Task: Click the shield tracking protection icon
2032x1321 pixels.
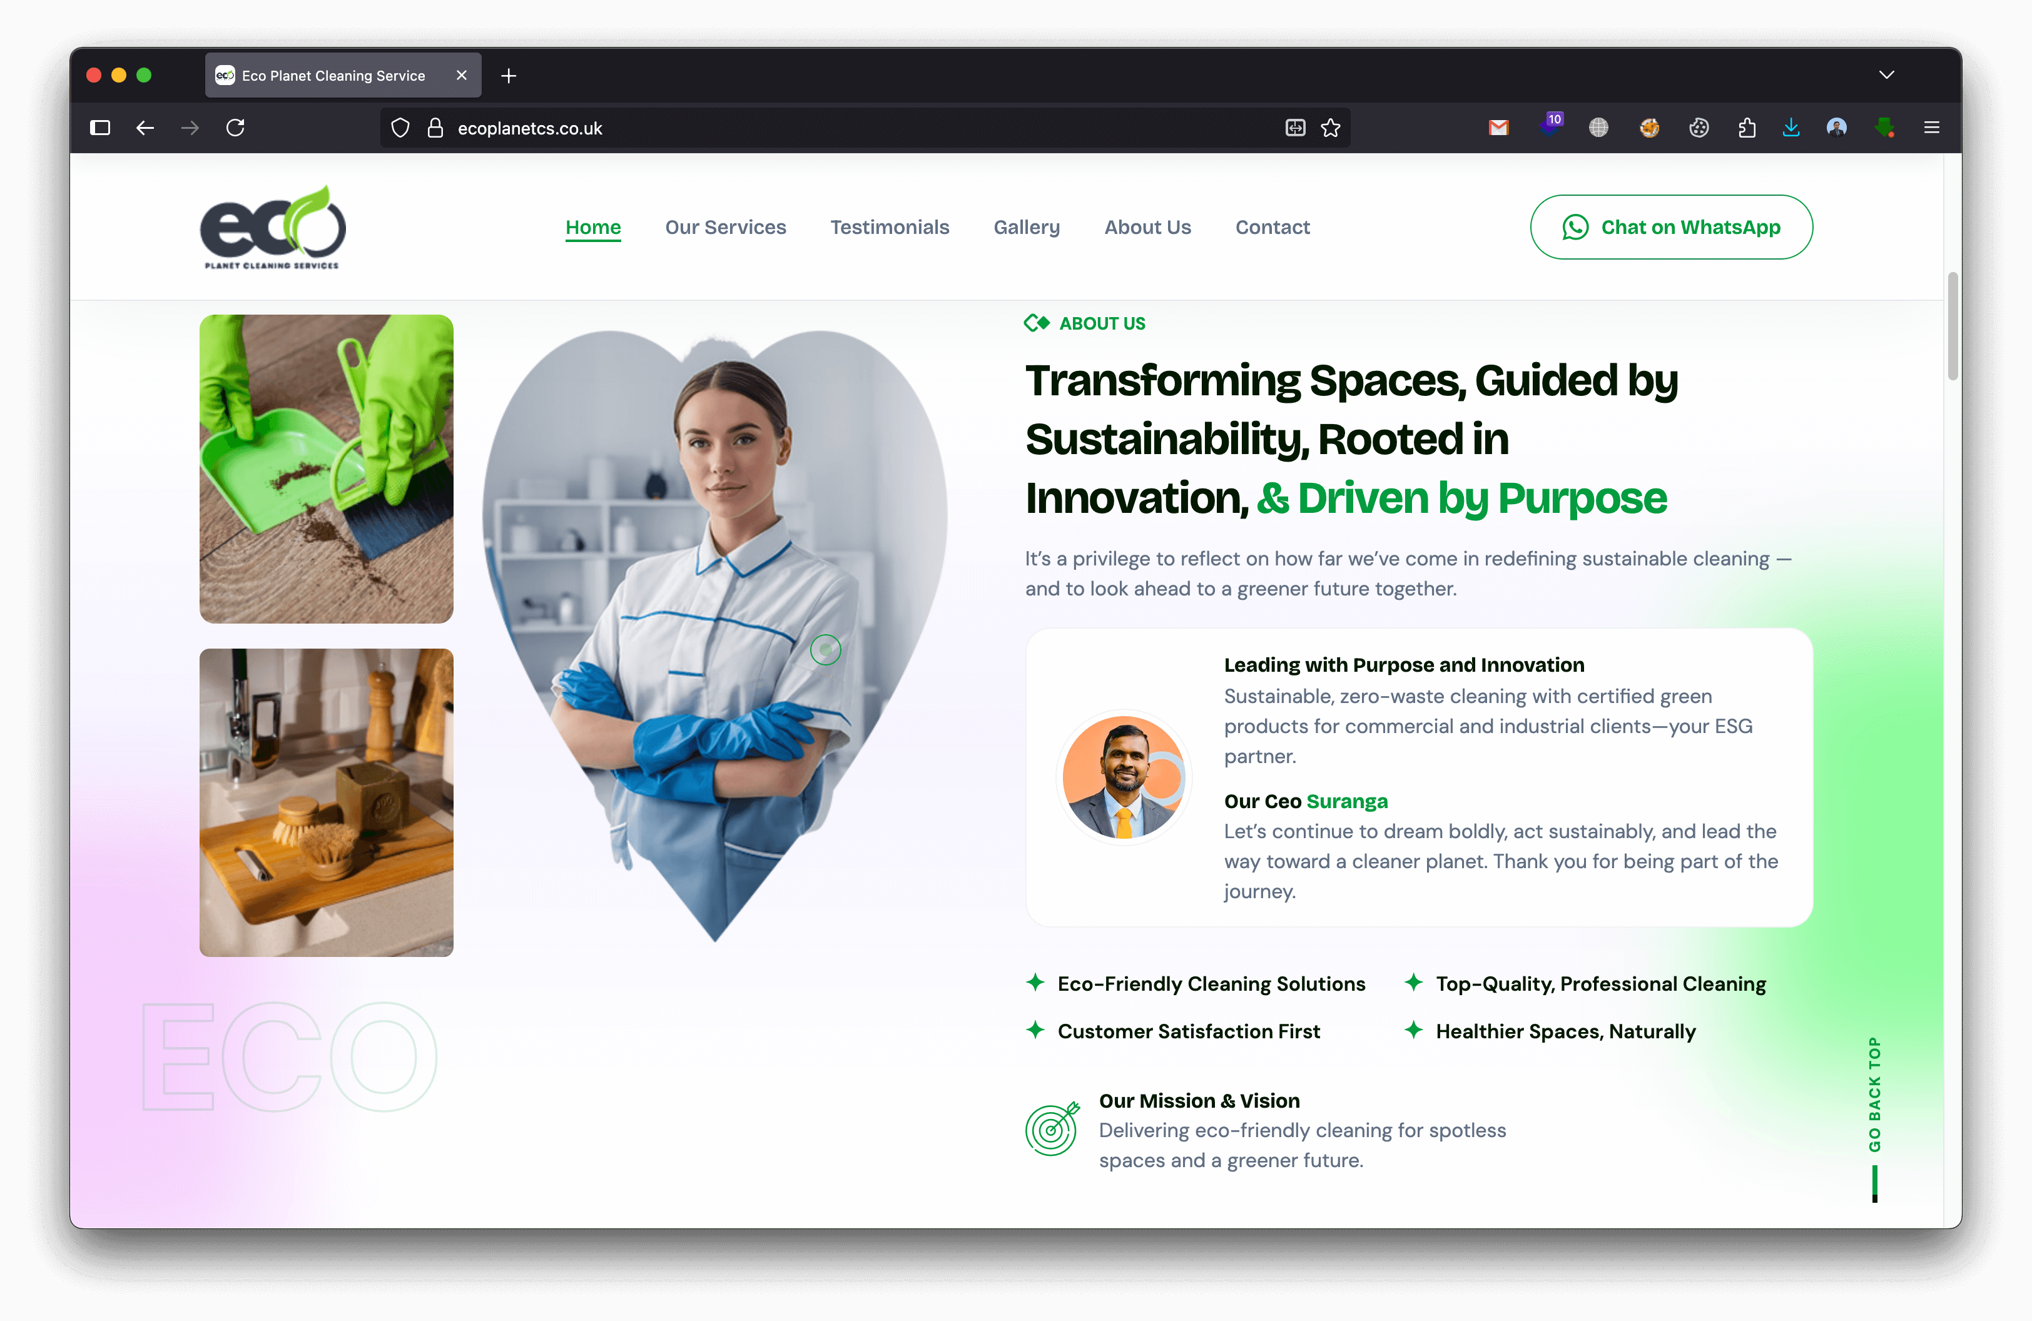Action: pos(400,128)
